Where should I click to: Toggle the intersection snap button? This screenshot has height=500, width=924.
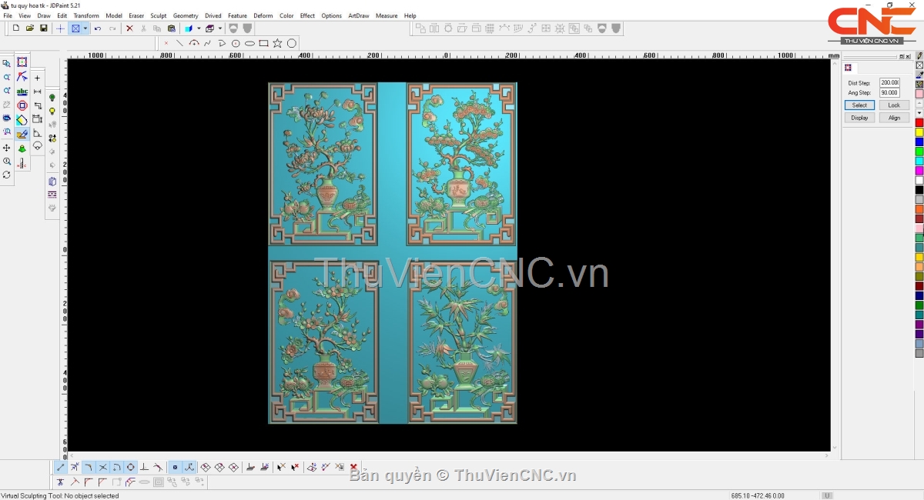[x=102, y=467]
